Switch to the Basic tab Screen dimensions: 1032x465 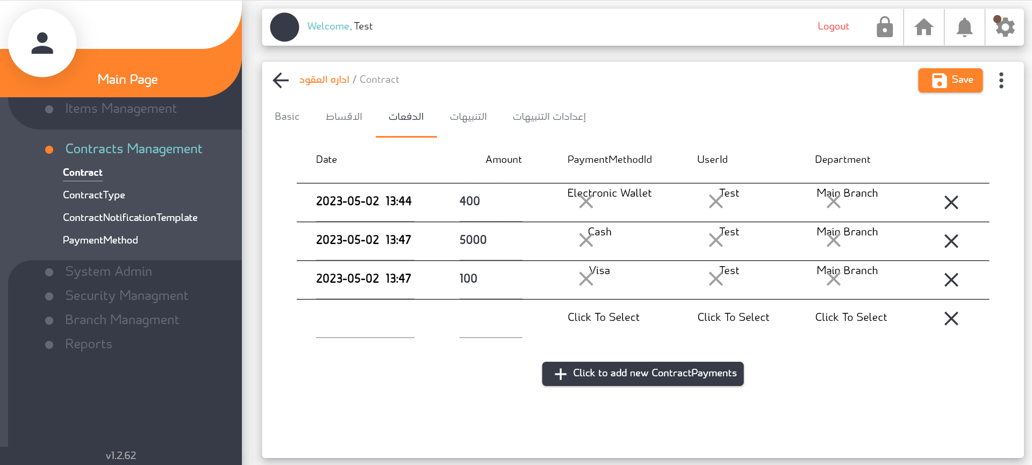[287, 117]
